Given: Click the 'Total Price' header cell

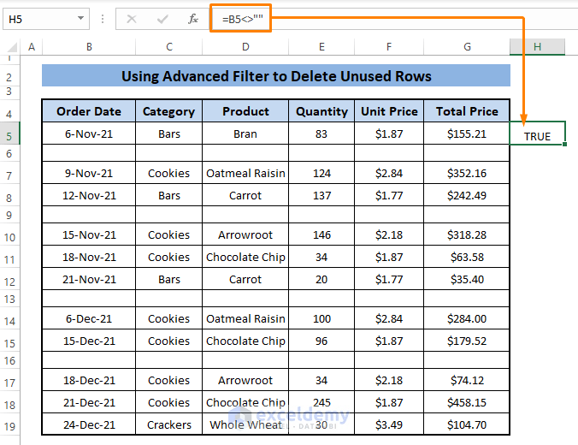Looking at the screenshot, I should pos(467,111).
